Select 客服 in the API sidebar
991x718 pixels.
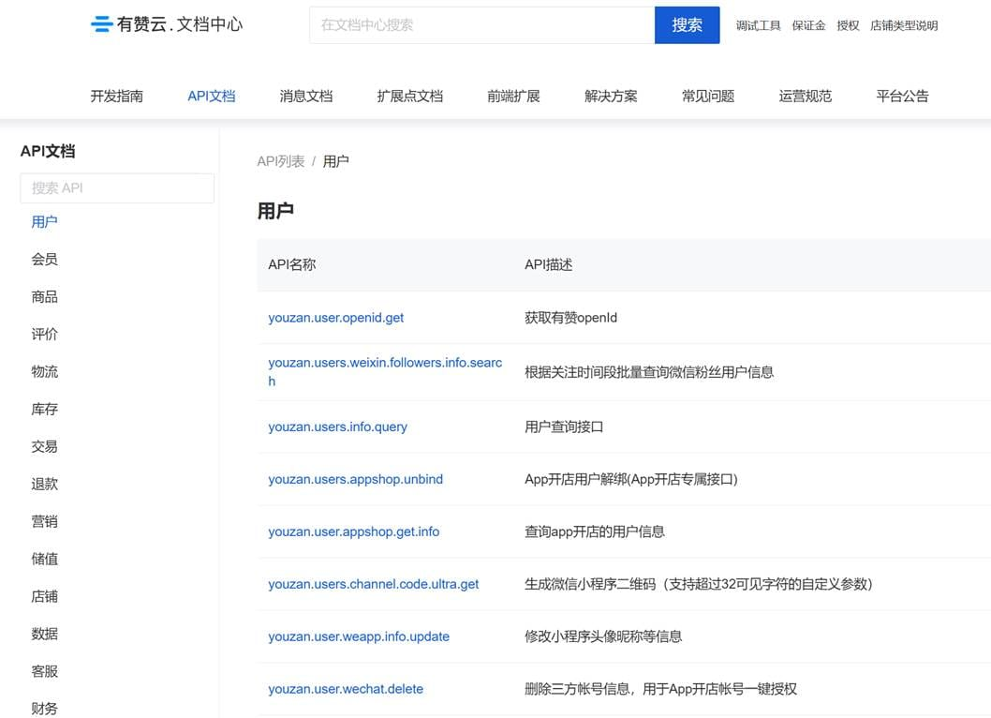pos(44,671)
